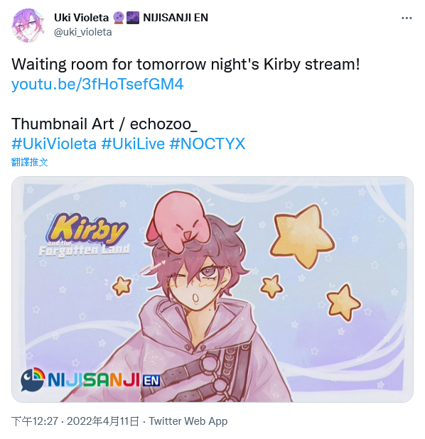Screen dimensions: 425x439
Task: Click the tweet timestamp 下午12:27 · 2022年4月11日
Action: pyautogui.click(x=75, y=421)
